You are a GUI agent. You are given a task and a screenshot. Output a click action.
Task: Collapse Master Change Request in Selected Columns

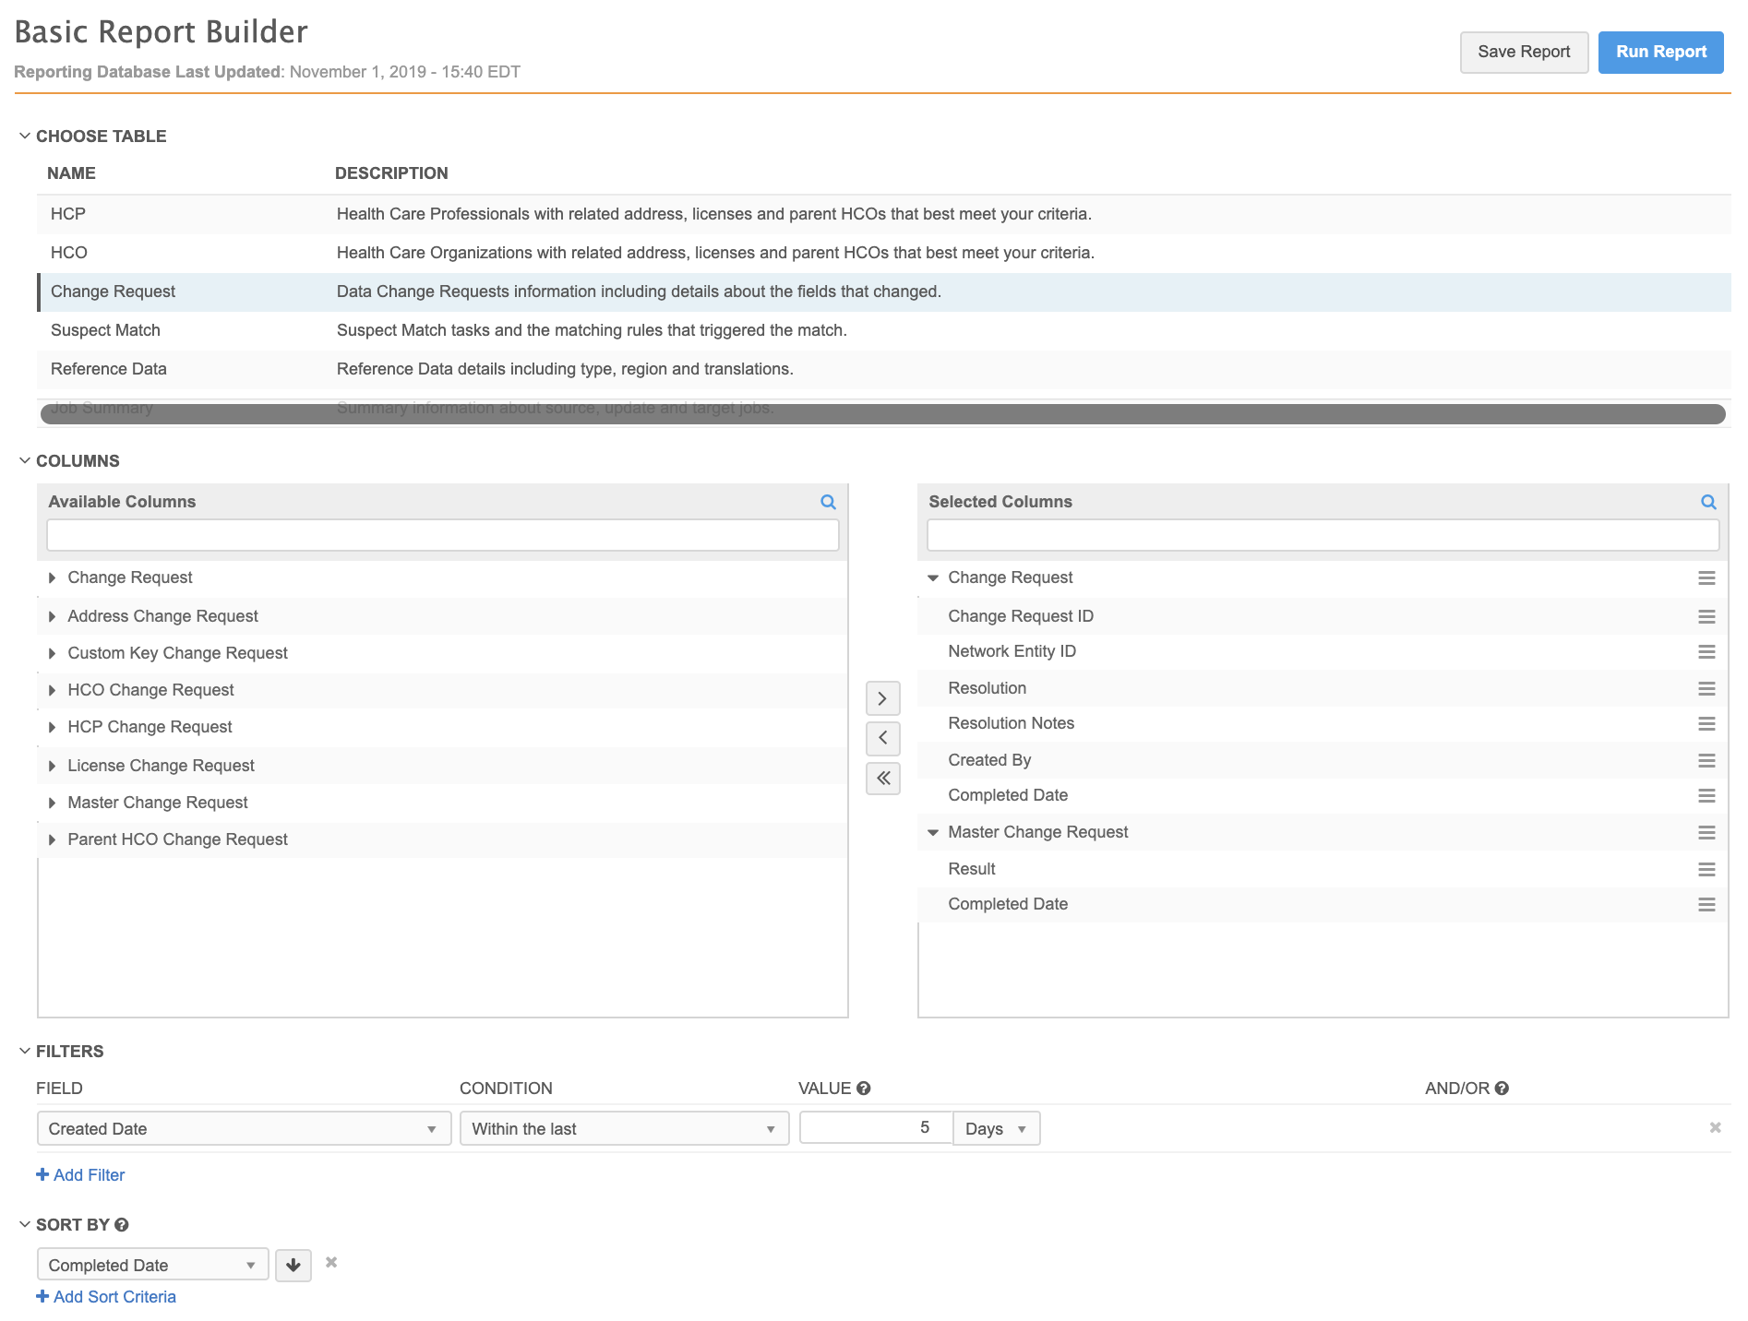(933, 832)
